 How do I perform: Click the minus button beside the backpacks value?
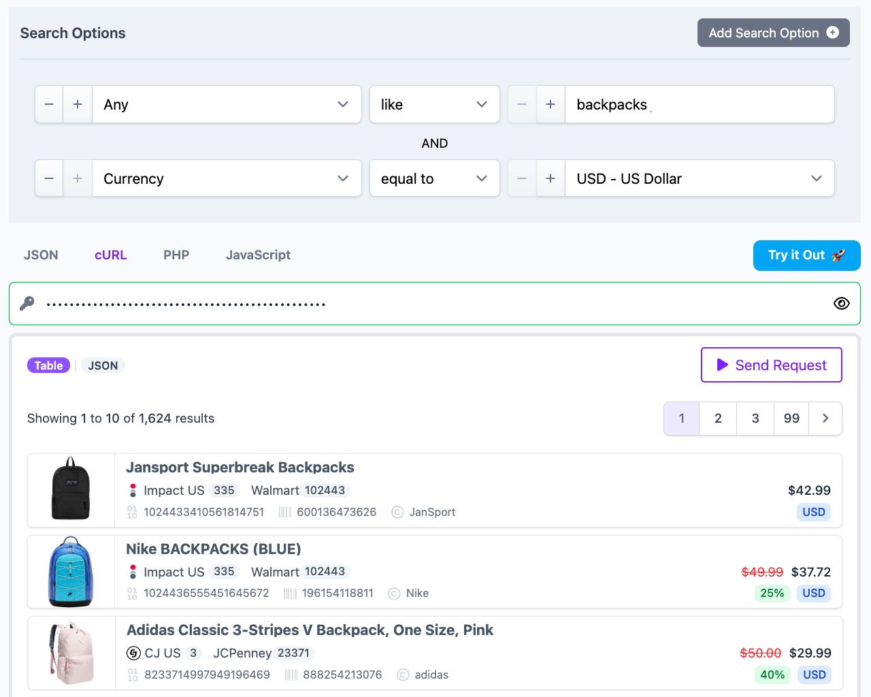(522, 104)
